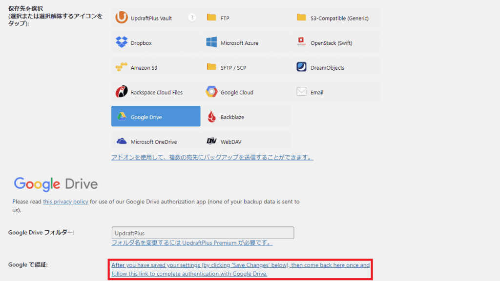Select Microsoft OneDrive cloud icon
Screen dimensions: 500x281
click(122, 142)
